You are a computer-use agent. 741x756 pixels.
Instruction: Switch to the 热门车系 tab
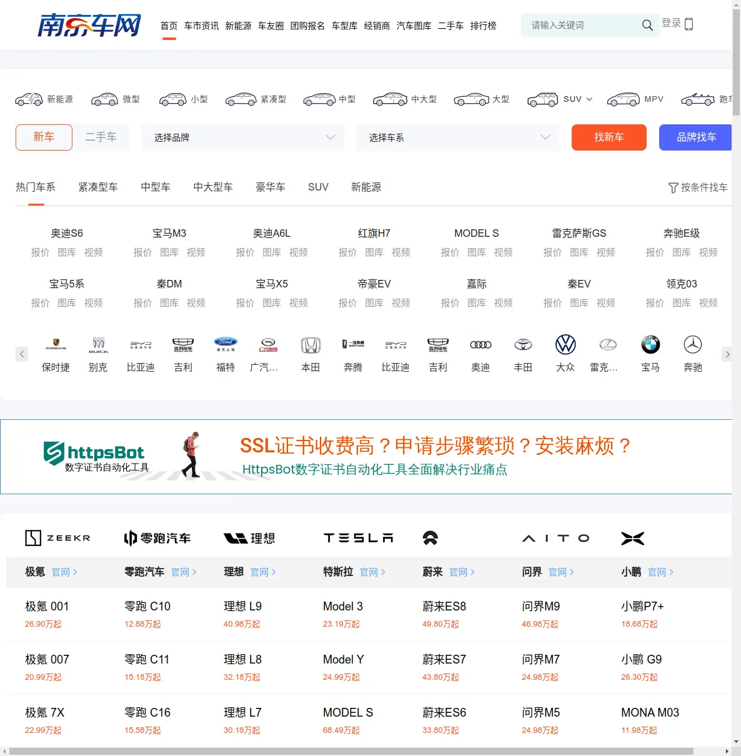click(36, 187)
